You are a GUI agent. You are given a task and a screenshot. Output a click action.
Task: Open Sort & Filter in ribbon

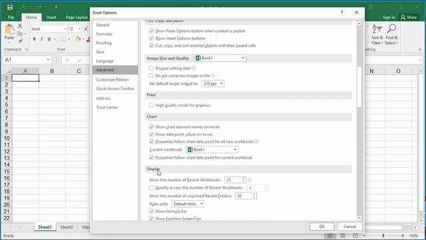[377, 35]
